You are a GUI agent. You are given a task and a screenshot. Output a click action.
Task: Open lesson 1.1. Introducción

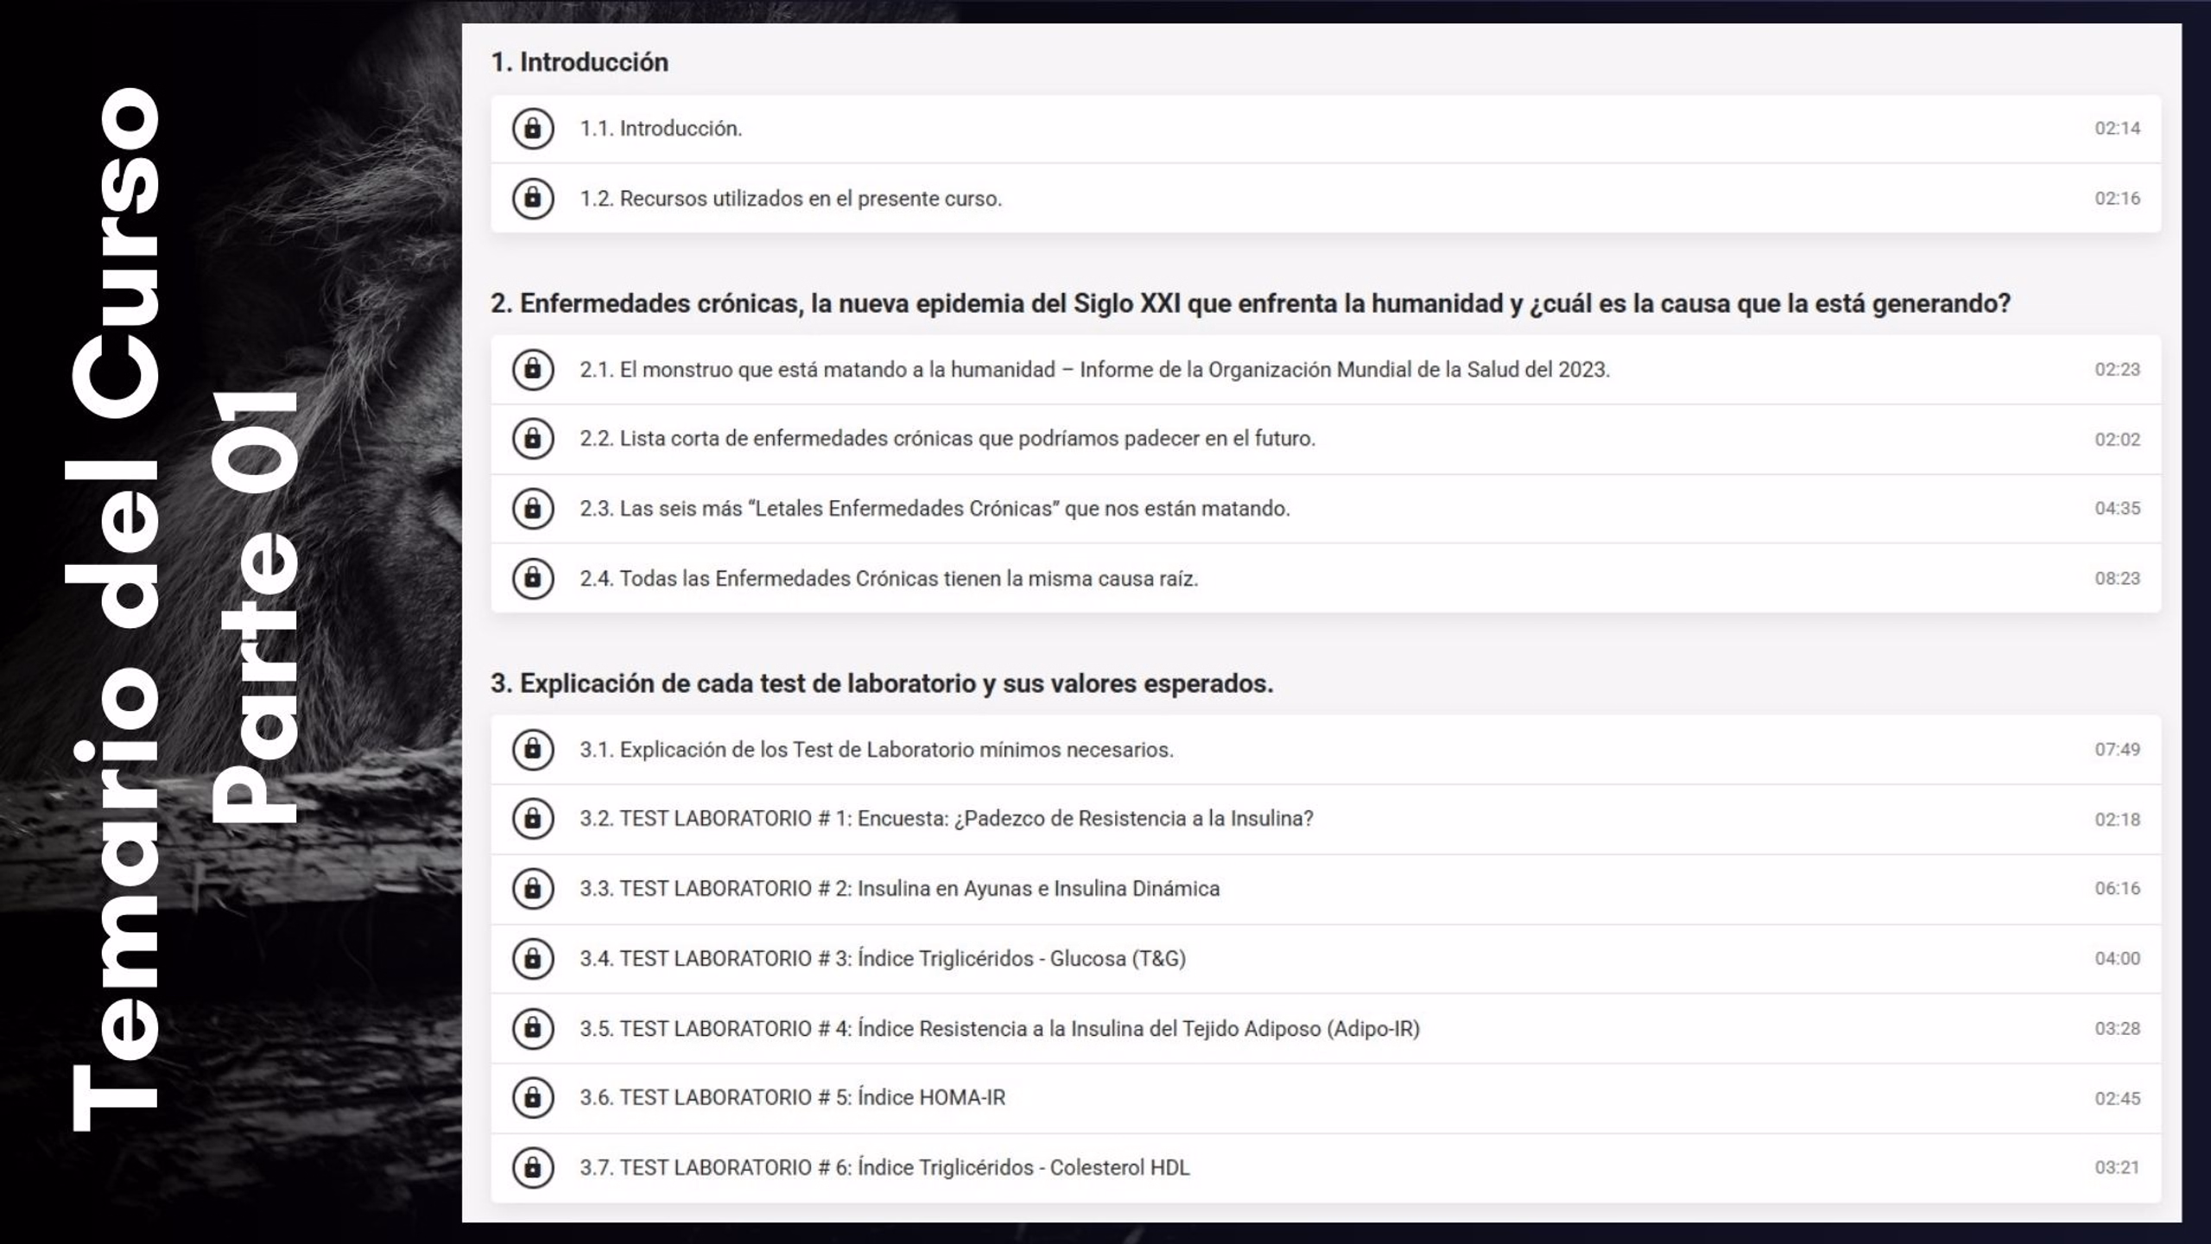click(1326, 129)
